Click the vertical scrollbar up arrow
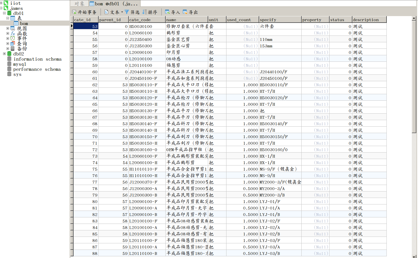 click(x=414, y=18)
